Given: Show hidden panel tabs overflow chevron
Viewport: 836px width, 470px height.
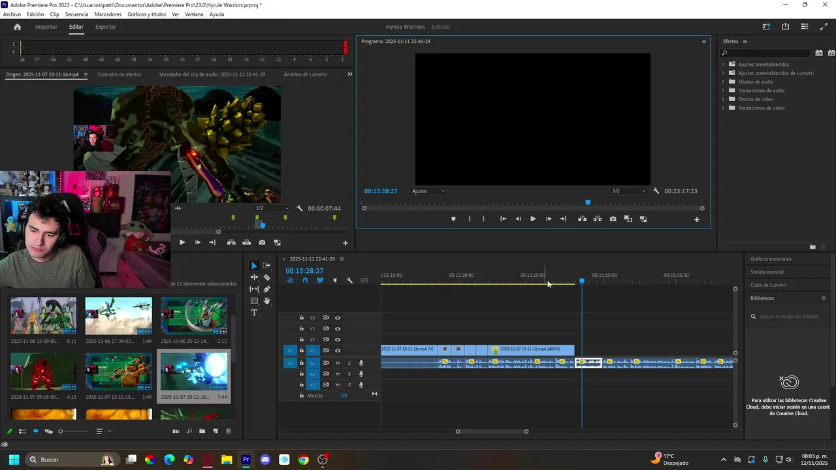Looking at the screenshot, I should tap(349, 74).
